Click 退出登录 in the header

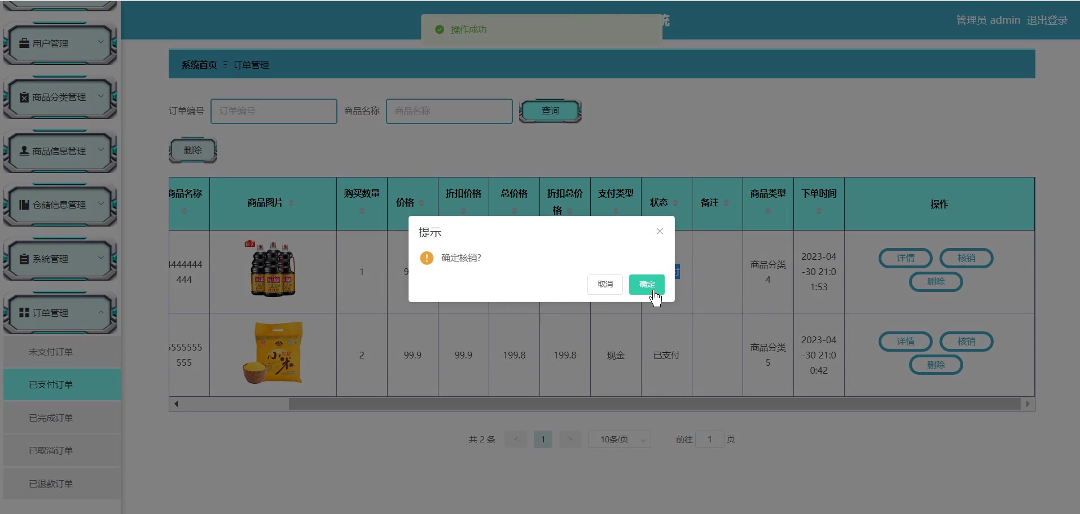pyautogui.click(x=1047, y=20)
